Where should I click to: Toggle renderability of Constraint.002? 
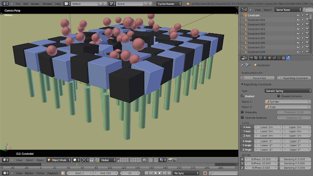(307, 24)
